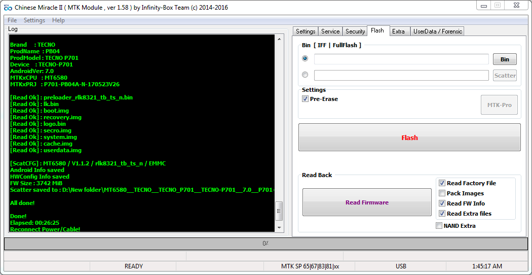Switch to the Settings tab

tap(306, 31)
